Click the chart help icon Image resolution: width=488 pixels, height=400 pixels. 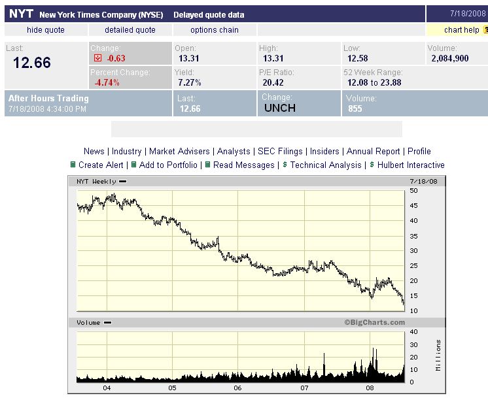[485, 29]
